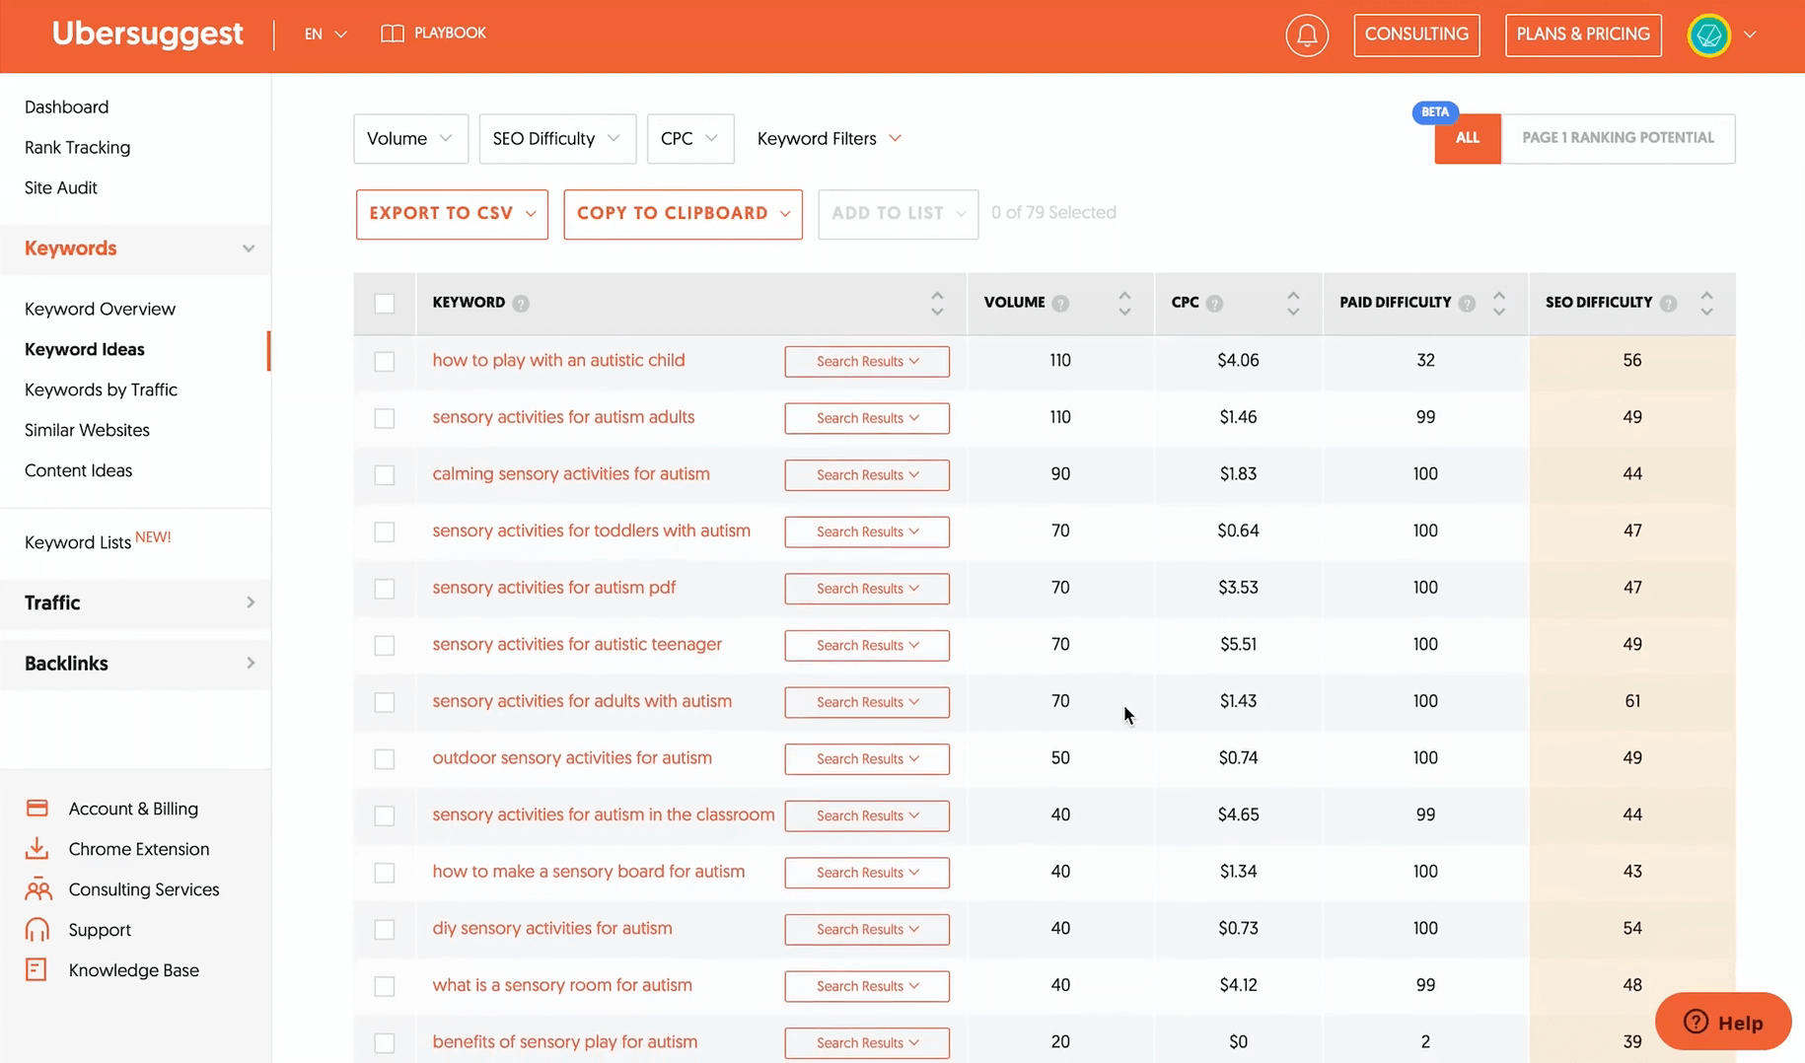
Task: Click the Support headphones icon
Action: [x=37, y=930]
